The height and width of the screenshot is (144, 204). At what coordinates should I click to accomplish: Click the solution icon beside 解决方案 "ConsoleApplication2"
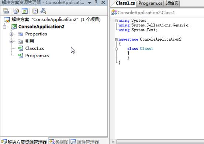tap(7, 20)
